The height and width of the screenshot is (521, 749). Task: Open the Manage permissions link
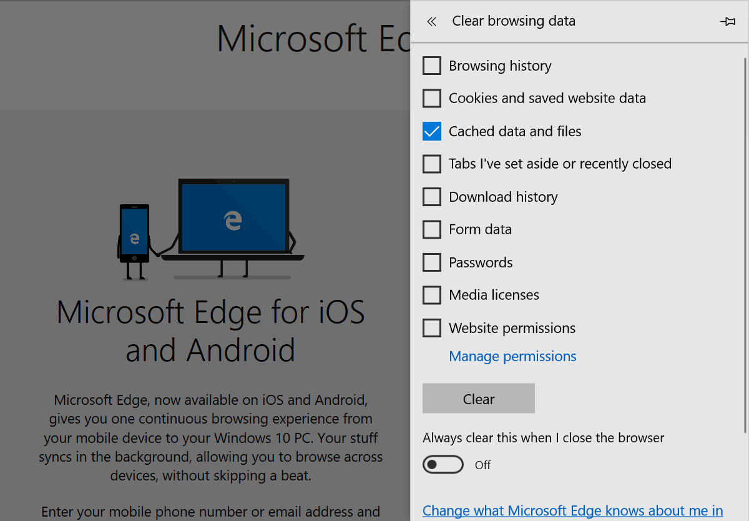tap(512, 356)
